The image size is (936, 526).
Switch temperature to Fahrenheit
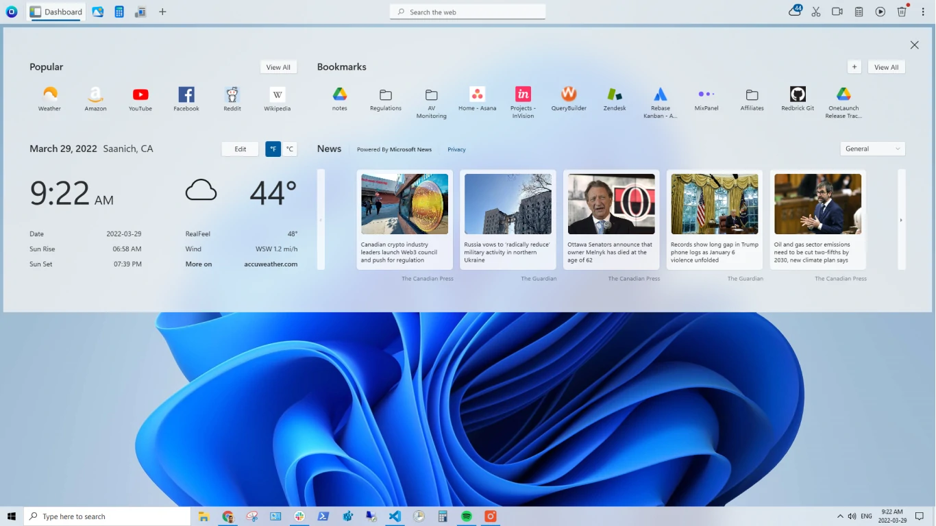pyautogui.click(x=273, y=149)
